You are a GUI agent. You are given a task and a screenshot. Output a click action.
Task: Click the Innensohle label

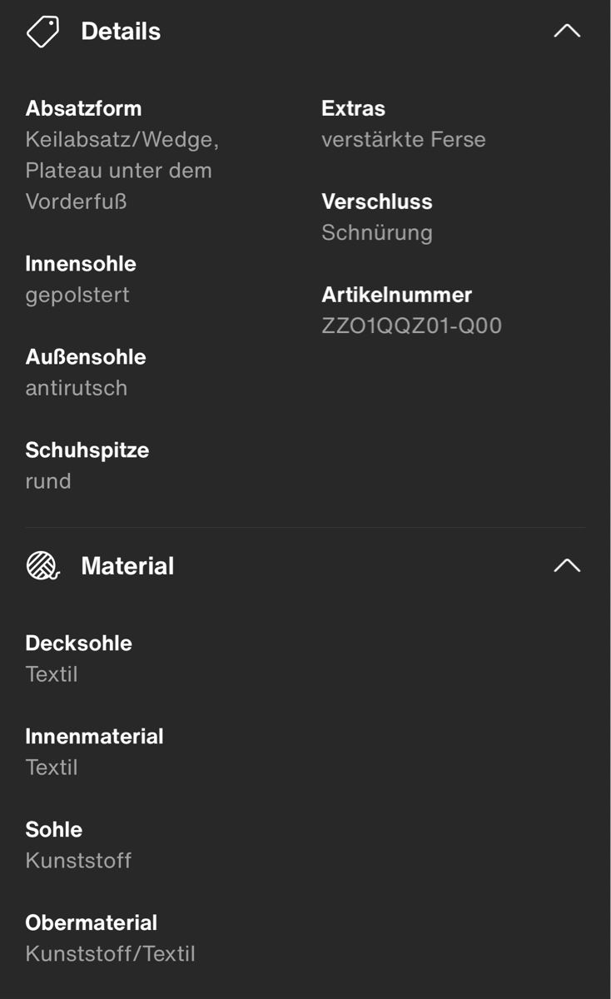click(81, 264)
